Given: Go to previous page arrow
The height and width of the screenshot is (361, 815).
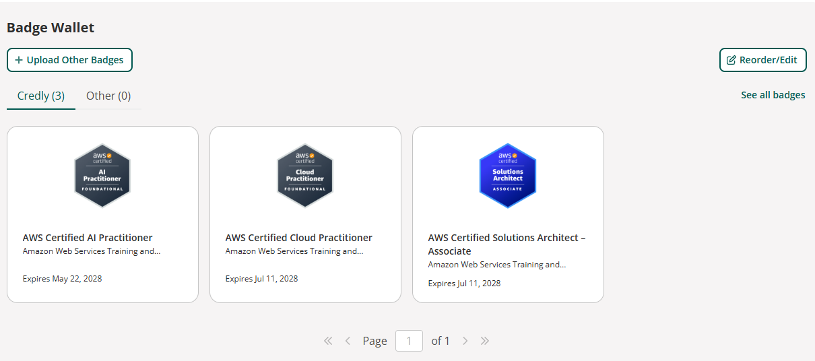Looking at the screenshot, I should 348,341.
